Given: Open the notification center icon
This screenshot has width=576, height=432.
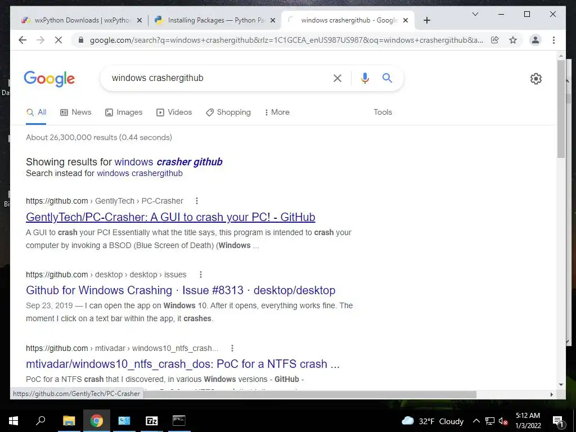Looking at the screenshot, I should 558,421.
